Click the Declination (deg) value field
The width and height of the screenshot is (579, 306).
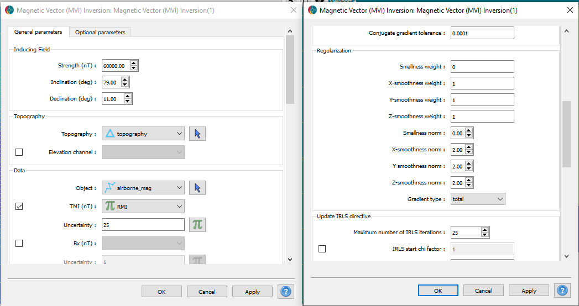pyautogui.click(x=113, y=99)
